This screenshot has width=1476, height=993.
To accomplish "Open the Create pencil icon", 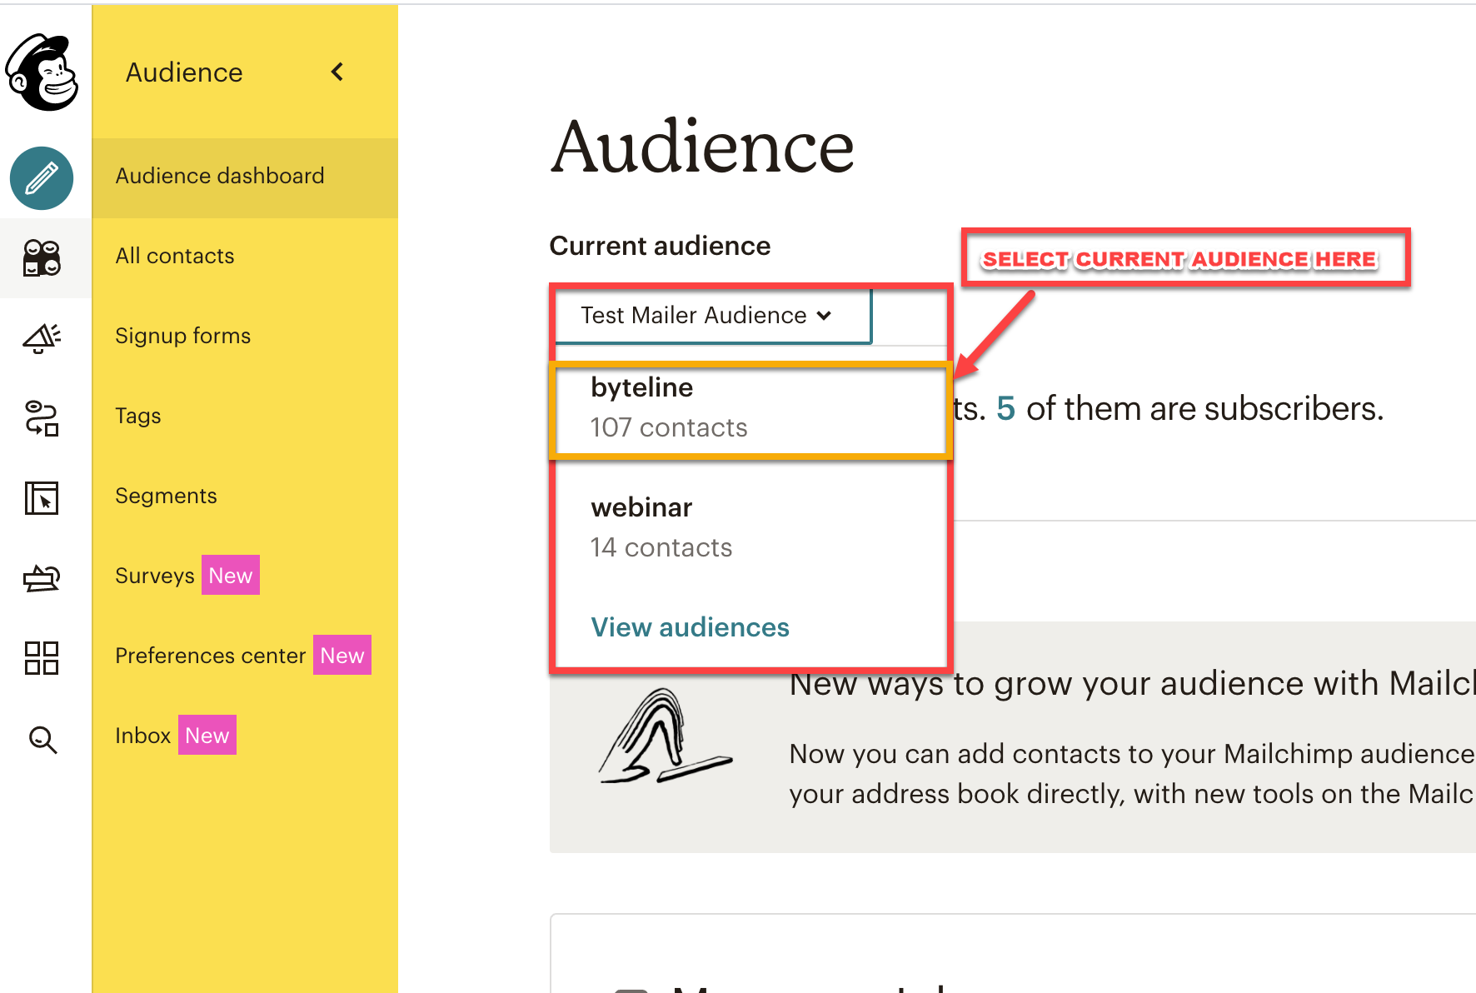I will tap(42, 178).
